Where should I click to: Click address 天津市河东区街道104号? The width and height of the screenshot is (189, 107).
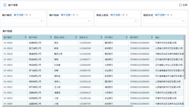pyautogui.click(x=166, y=98)
